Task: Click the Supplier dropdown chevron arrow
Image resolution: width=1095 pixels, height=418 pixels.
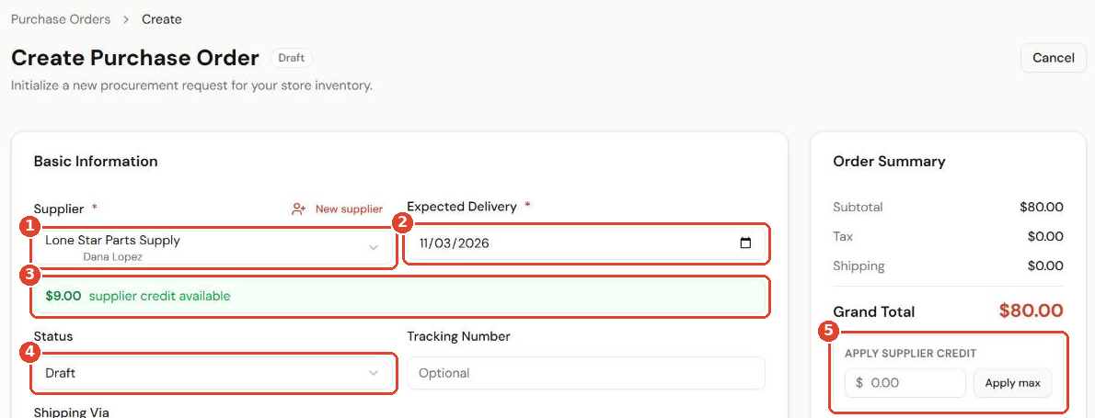Action: coord(374,247)
